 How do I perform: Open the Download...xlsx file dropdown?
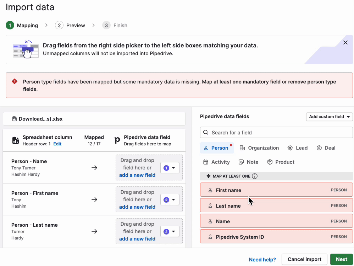tap(94, 118)
